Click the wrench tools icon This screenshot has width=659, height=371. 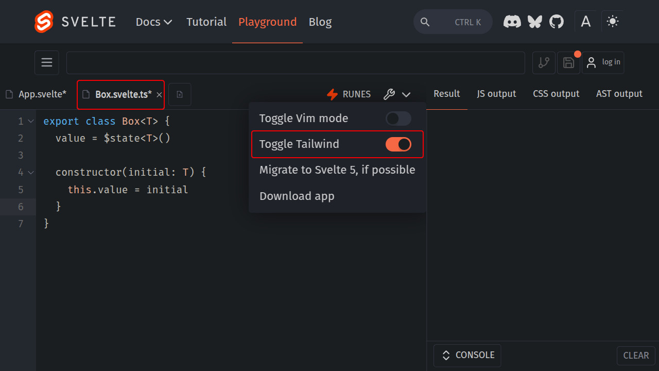click(389, 94)
